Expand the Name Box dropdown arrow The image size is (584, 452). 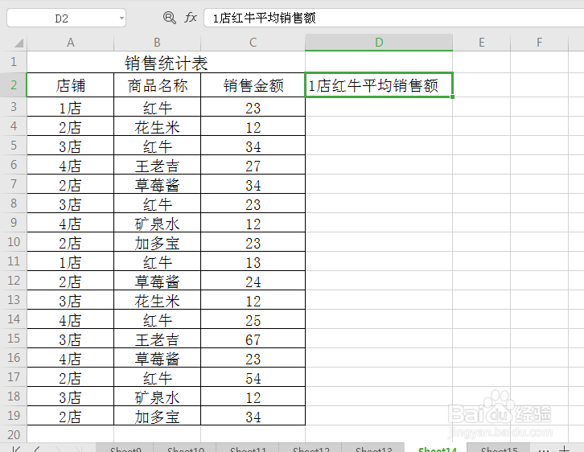click(x=121, y=18)
